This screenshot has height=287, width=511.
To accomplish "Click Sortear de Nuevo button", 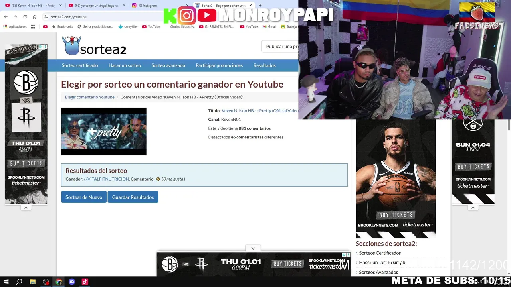I will click(x=84, y=197).
